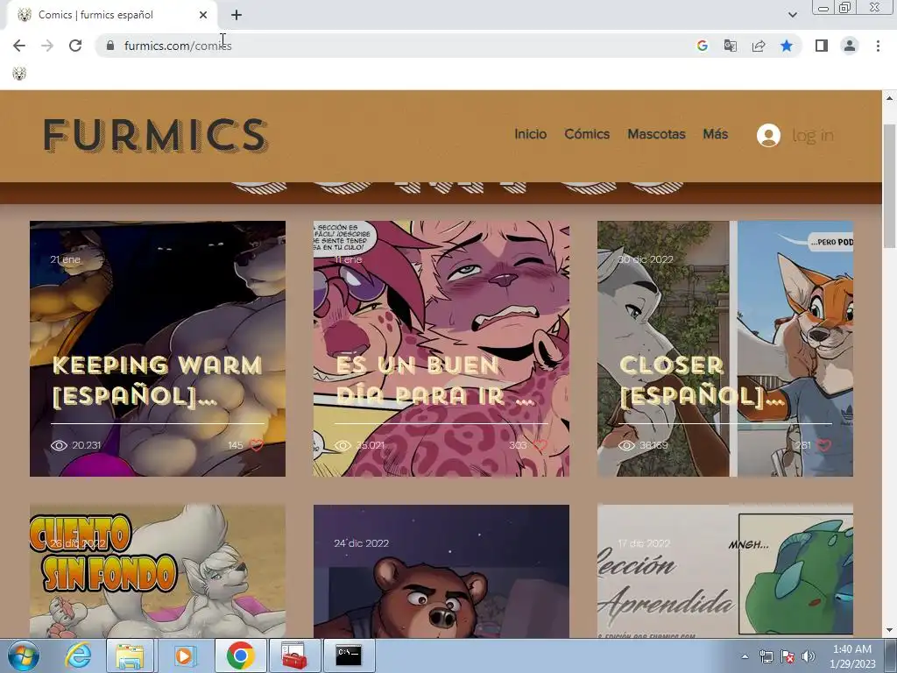Like Es un buen día heart icon
This screenshot has height=673, width=897.
540,444
